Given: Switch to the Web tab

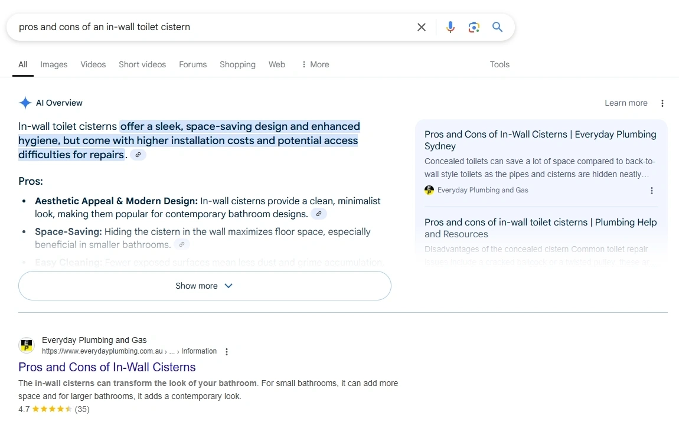Looking at the screenshot, I should (x=277, y=64).
